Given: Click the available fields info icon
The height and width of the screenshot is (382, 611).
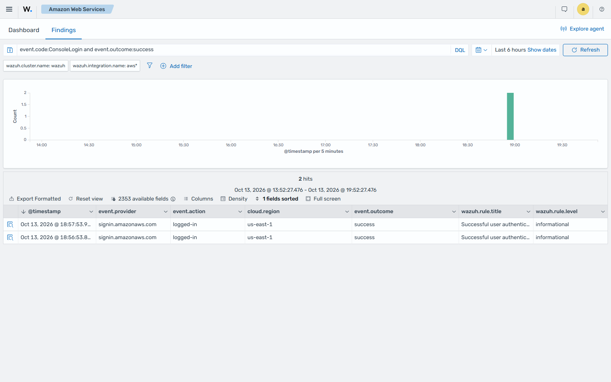Looking at the screenshot, I should point(173,199).
